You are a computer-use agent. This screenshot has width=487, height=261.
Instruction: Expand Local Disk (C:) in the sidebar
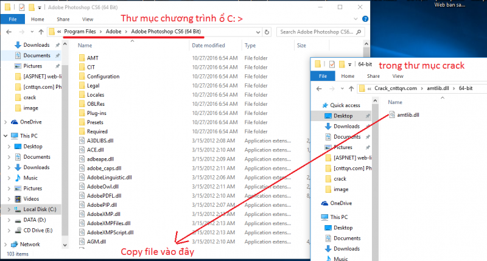pos(9,209)
